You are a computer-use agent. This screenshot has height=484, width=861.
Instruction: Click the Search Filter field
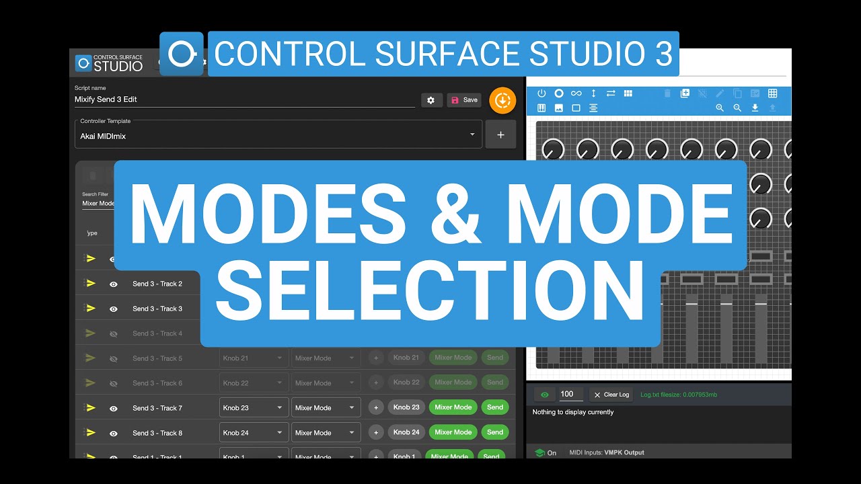pos(98,203)
